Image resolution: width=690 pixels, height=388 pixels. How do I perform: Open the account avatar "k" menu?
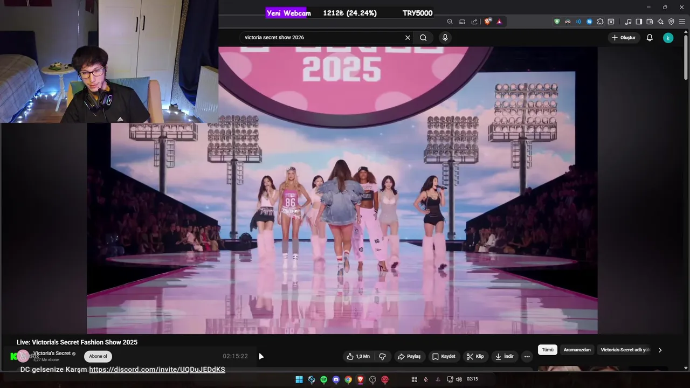coord(668,38)
